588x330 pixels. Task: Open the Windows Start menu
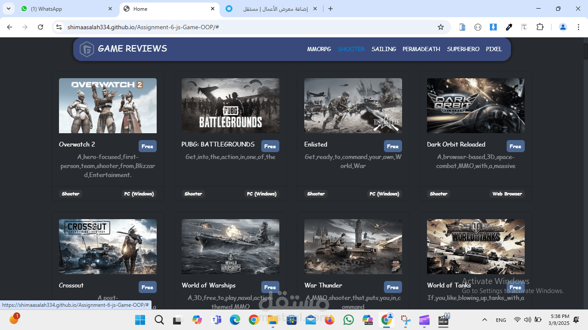[x=140, y=320]
